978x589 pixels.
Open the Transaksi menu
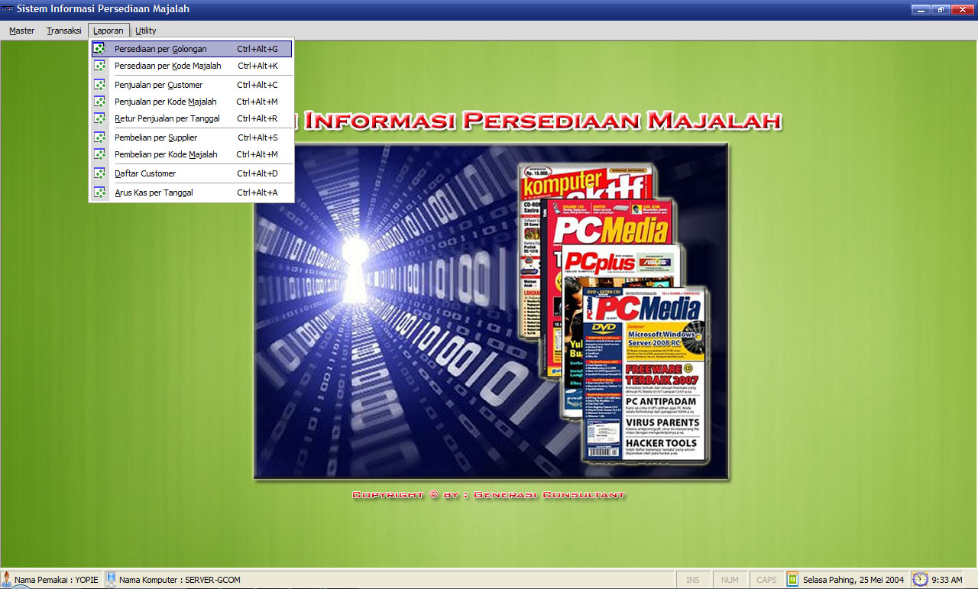pos(64,31)
